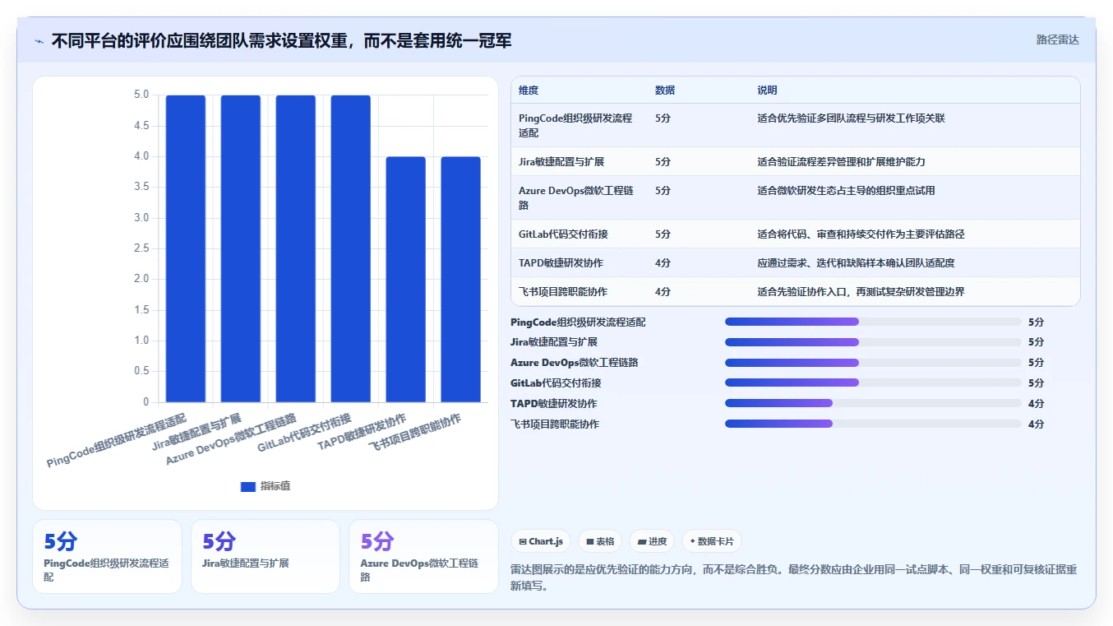Open the Azure DevOps微软工程链路 score card
Screen dimensions: 1113x626
pyautogui.click(x=423, y=556)
